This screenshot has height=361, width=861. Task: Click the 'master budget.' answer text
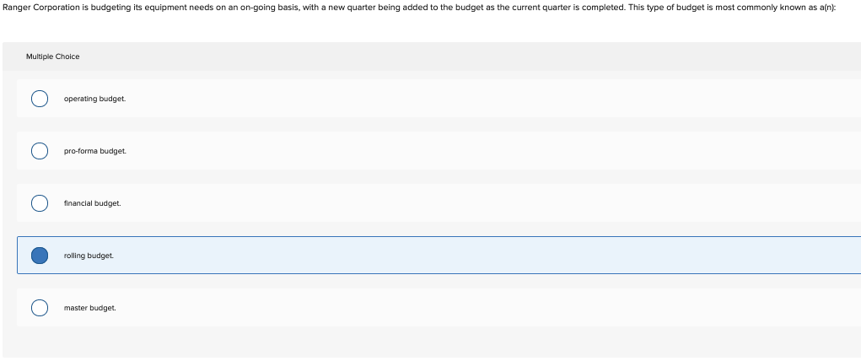pyautogui.click(x=90, y=308)
